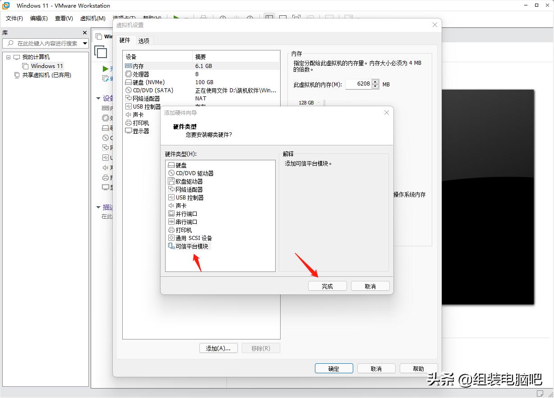Increase memory with the MB spinner up arrow
The height and width of the screenshot is (398, 554).
click(375, 82)
